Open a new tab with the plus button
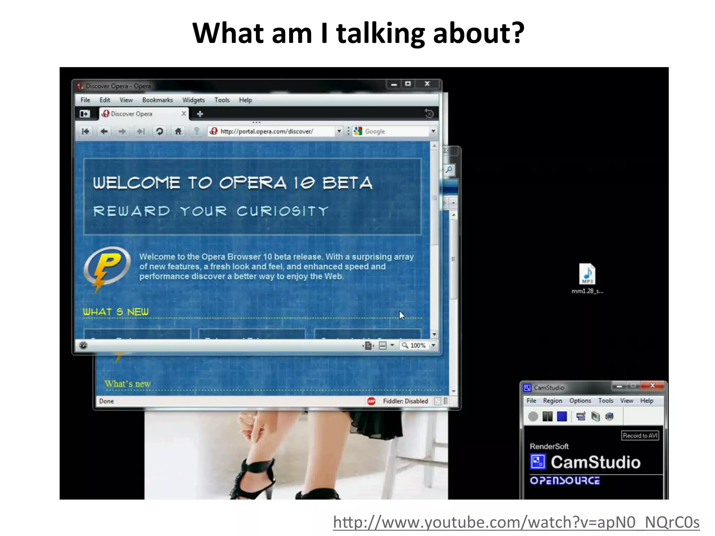The height and width of the screenshot is (536, 715). pyautogui.click(x=200, y=114)
